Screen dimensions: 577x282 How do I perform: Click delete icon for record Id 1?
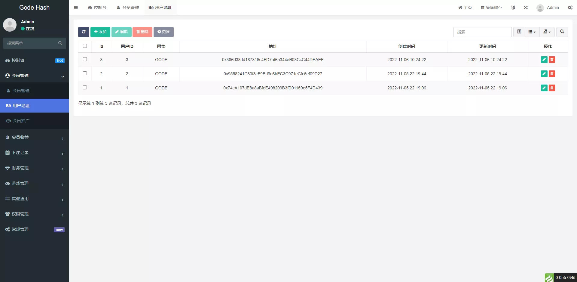(x=552, y=88)
